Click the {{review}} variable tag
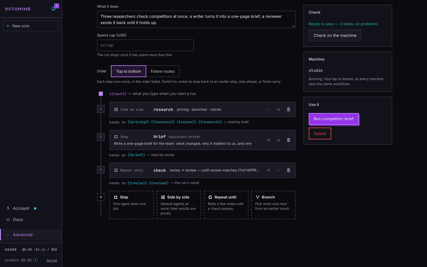 (x=159, y=183)
